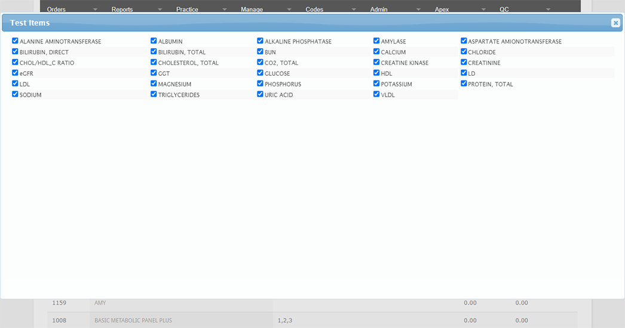This screenshot has height=328, width=625.
Task: Expand Reports dropdown arrow
Action: pyautogui.click(x=160, y=9)
